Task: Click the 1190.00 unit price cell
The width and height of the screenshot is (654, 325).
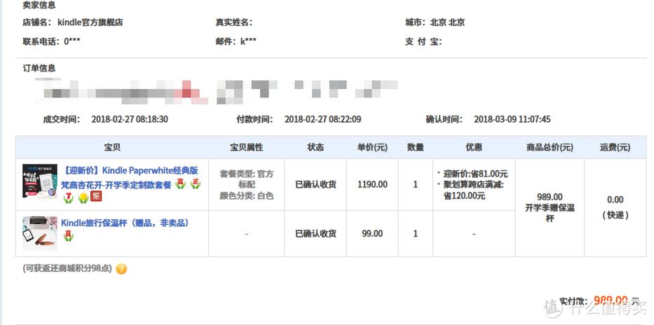Action: click(x=372, y=184)
